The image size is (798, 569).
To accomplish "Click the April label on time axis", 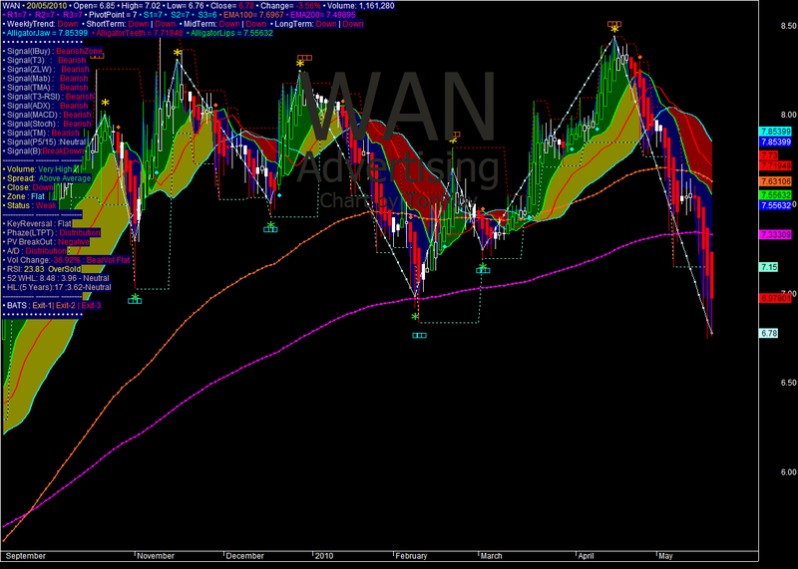I will pyautogui.click(x=586, y=556).
